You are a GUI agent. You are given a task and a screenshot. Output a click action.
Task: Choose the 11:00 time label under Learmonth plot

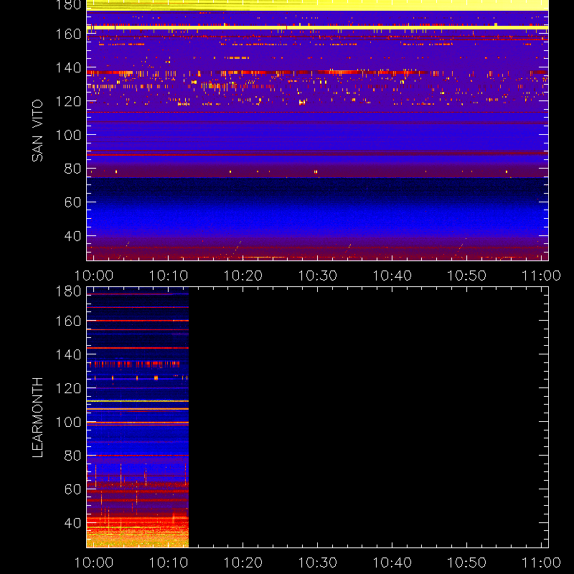pyautogui.click(x=542, y=563)
